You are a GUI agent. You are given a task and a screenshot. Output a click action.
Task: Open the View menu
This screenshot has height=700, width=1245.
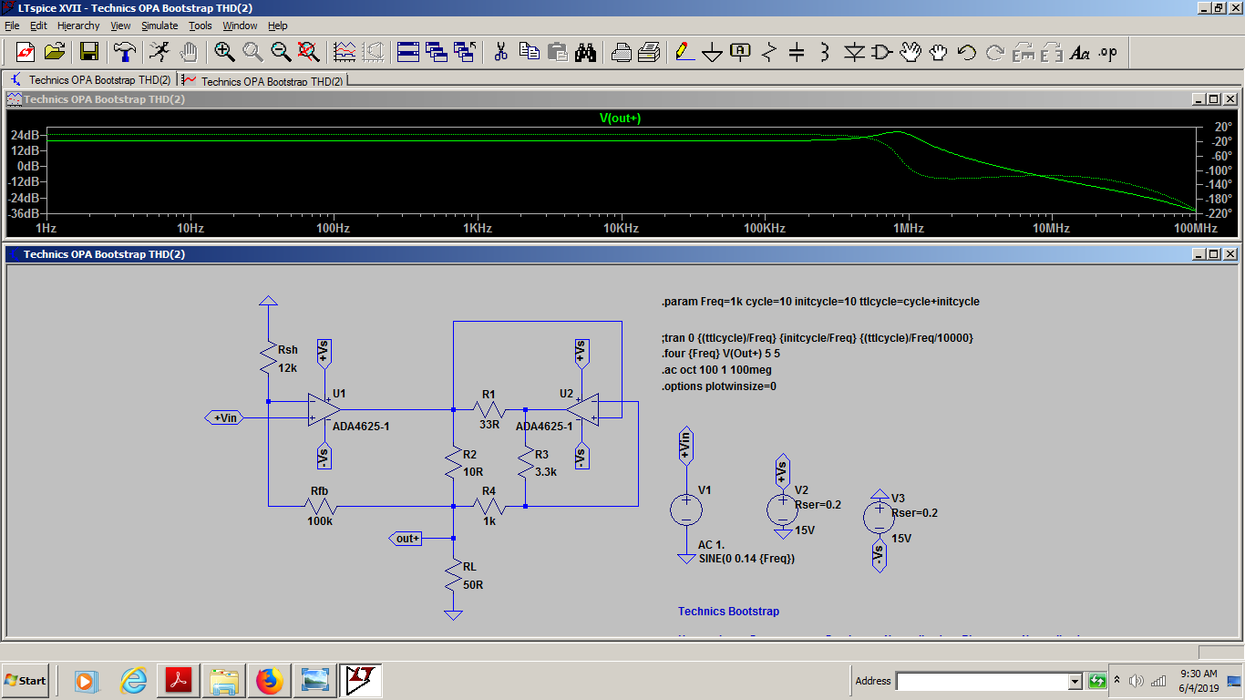click(x=121, y=26)
